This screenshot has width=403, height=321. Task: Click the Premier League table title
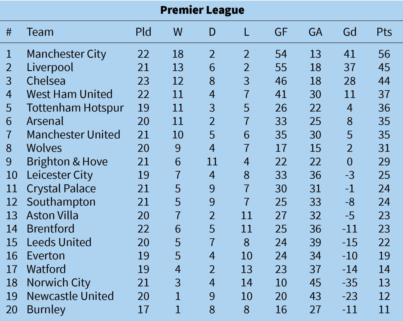(202, 10)
